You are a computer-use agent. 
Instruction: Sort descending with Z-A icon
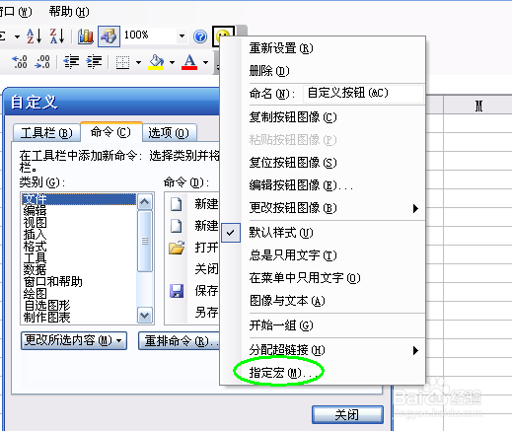57,36
